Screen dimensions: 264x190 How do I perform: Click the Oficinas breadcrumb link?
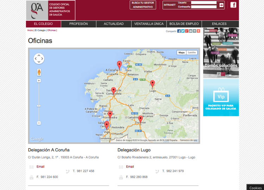(51, 30)
